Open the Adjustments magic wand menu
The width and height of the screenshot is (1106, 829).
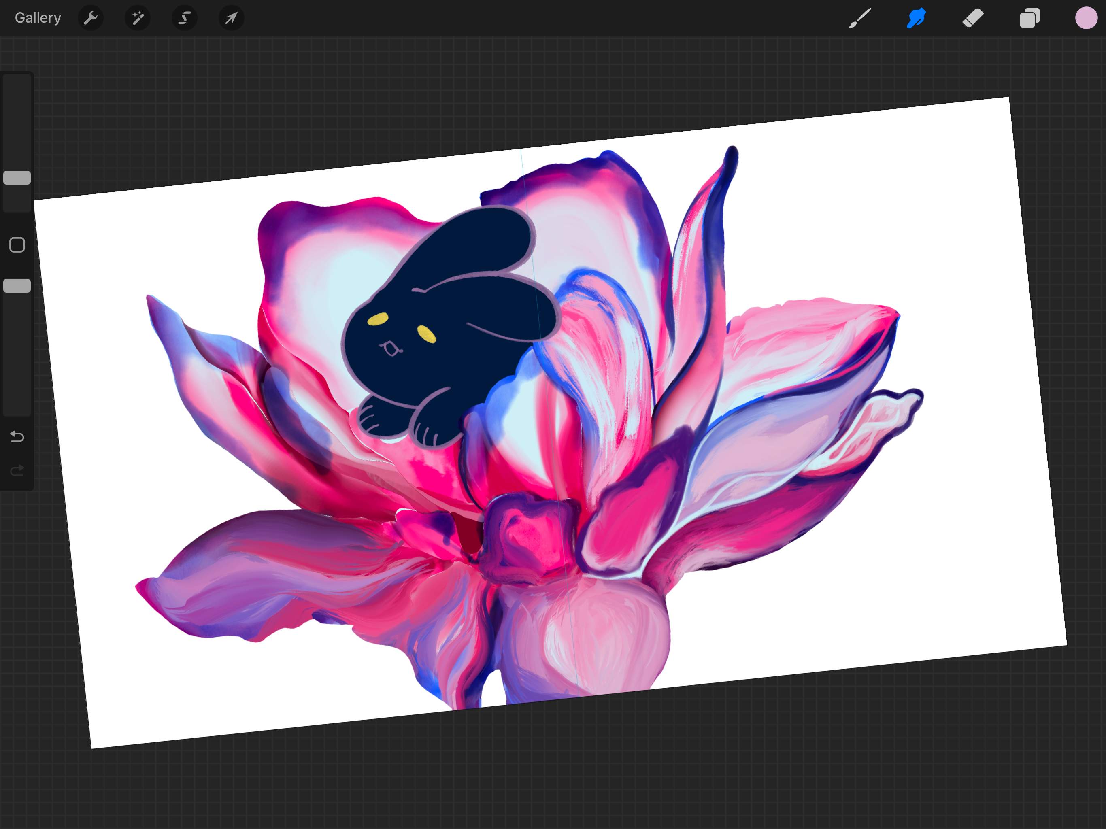pos(138,18)
